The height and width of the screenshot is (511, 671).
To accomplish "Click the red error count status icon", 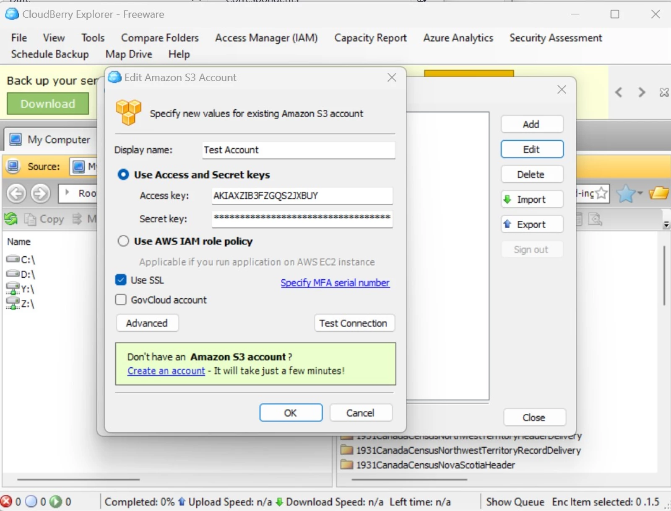I will 6,501.
